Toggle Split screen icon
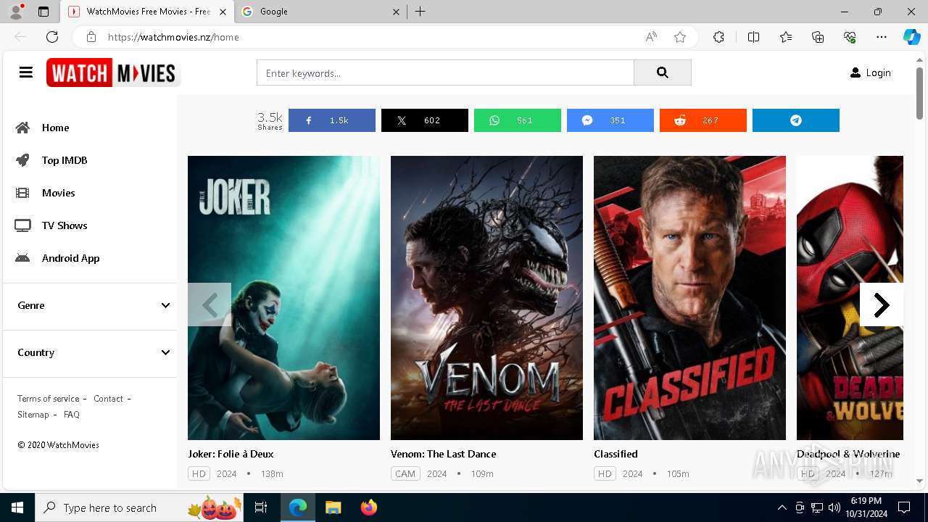Screen dimensions: 928x522 click(753, 37)
